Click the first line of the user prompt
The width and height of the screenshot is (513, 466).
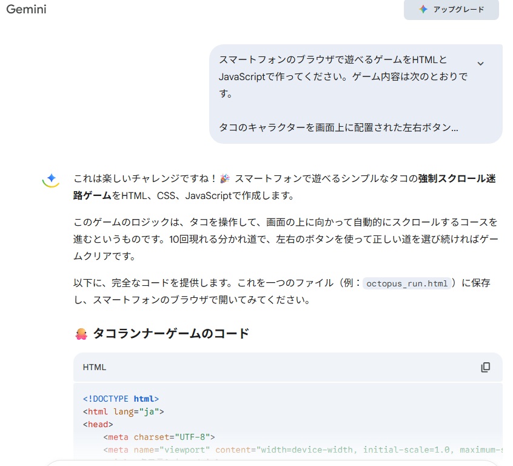pyautogui.click(x=332, y=59)
